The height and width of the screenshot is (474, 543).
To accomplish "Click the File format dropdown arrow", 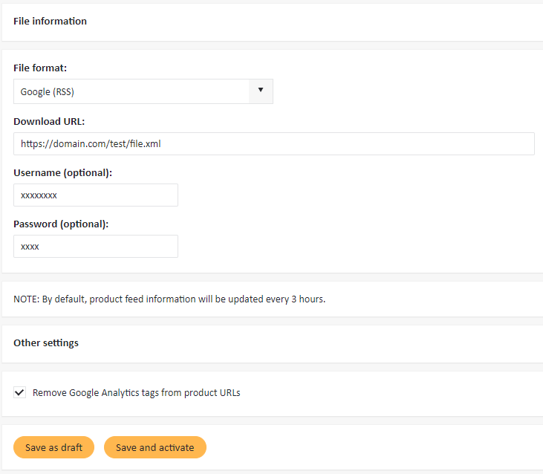I will coord(261,90).
